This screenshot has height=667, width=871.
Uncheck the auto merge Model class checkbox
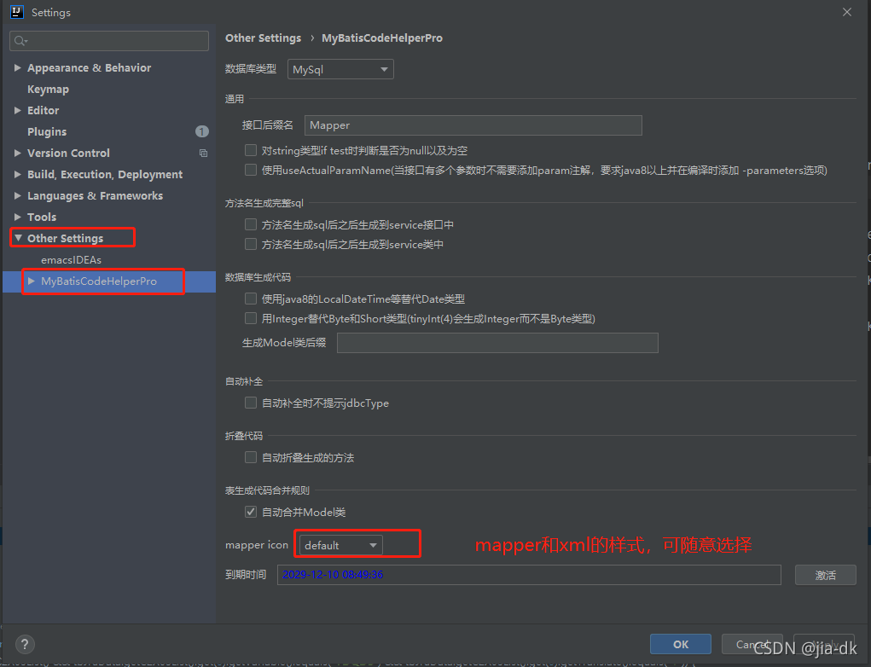(x=251, y=512)
